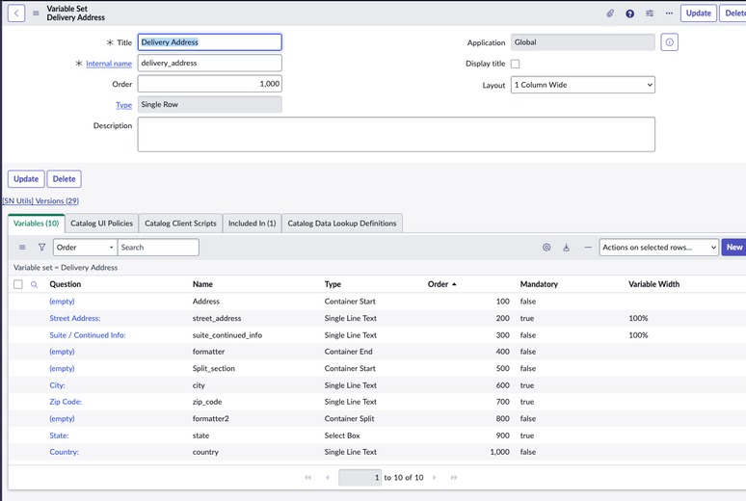Click the back arrow button in the header
This screenshot has height=501, width=746.
16,13
